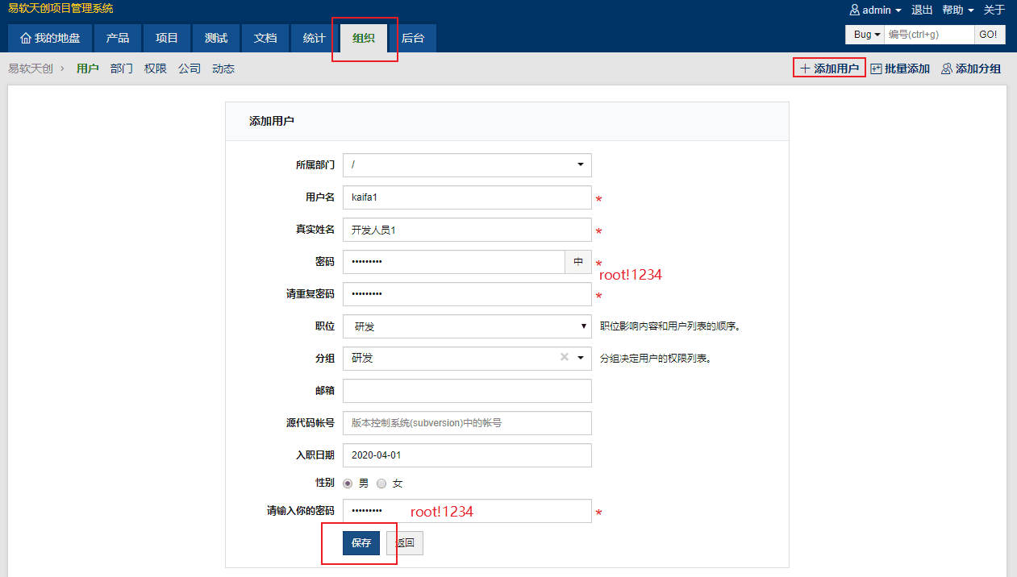The height and width of the screenshot is (577, 1017).
Task: Click the 源代码帐号 field
Action: pos(467,423)
